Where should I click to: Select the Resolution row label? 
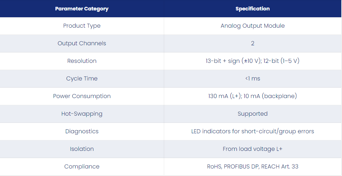(x=82, y=61)
